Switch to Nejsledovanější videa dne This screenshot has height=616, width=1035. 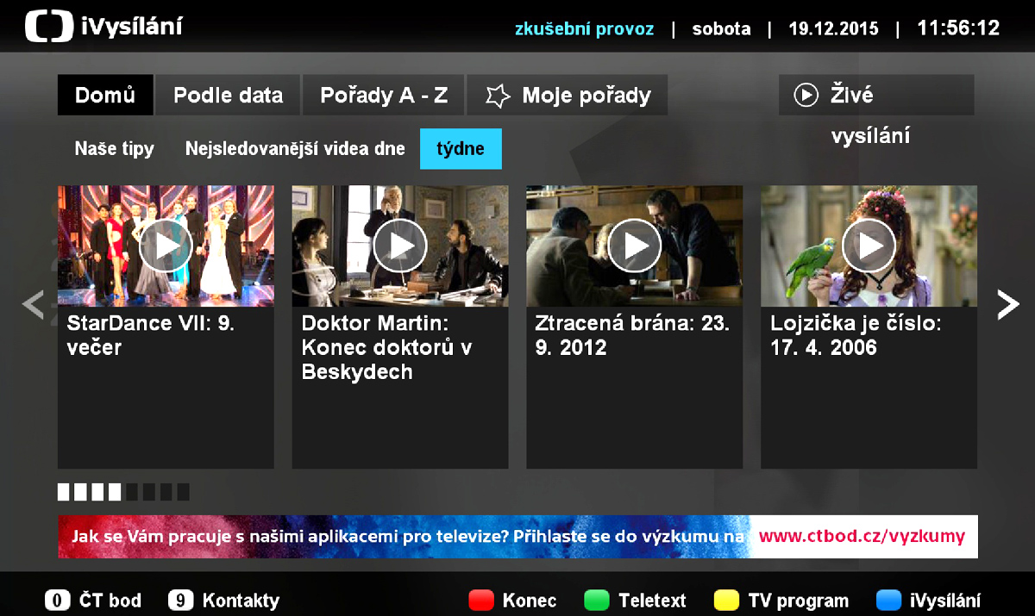pos(294,148)
